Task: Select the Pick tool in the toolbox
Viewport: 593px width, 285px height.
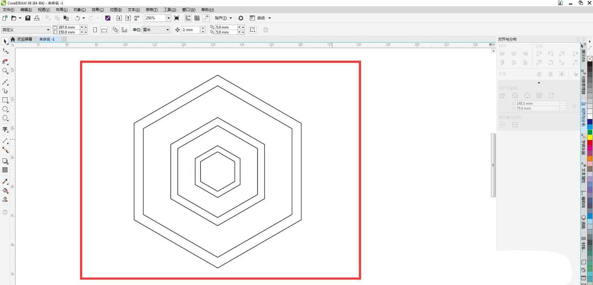Action: 5,41
